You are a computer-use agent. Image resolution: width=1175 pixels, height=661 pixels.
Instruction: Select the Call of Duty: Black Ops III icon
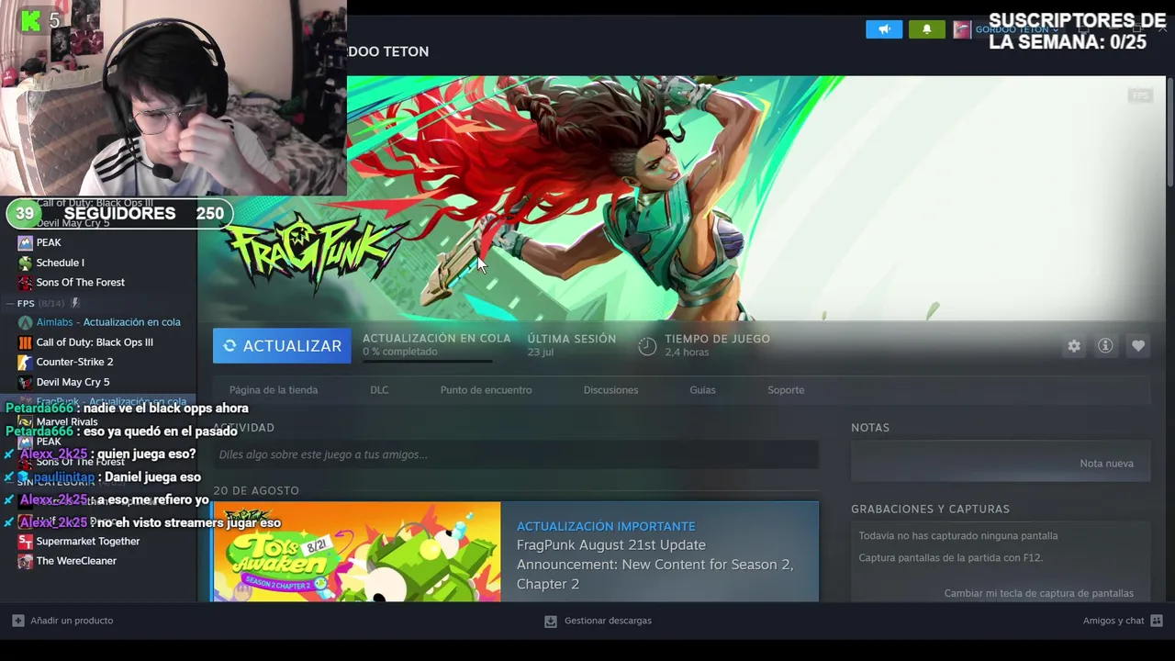coord(26,342)
